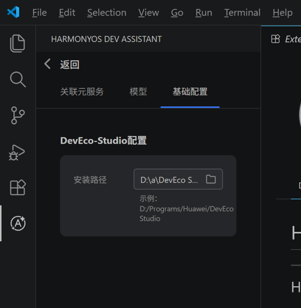The width and height of the screenshot is (301, 308).
Task: Click the 安装路径 label
Action: pos(90,180)
